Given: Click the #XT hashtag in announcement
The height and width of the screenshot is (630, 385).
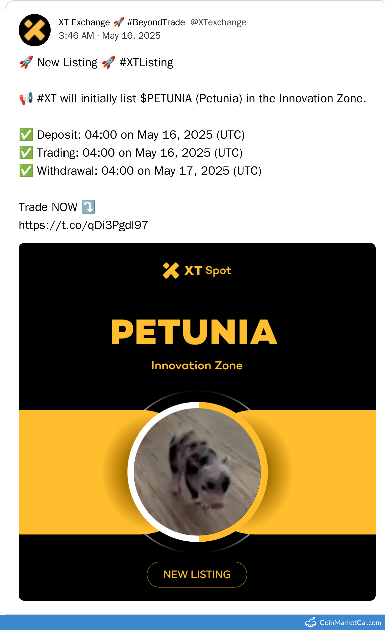Looking at the screenshot, I should pos(47,98).
